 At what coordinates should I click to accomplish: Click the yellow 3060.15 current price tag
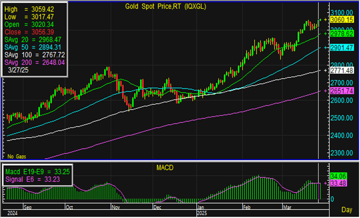(x=341, y=20)
